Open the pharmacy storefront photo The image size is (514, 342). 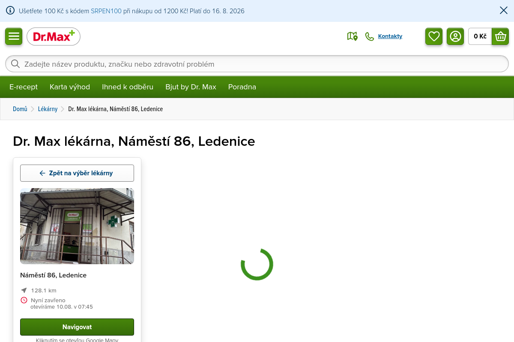(x=77, y=226)
